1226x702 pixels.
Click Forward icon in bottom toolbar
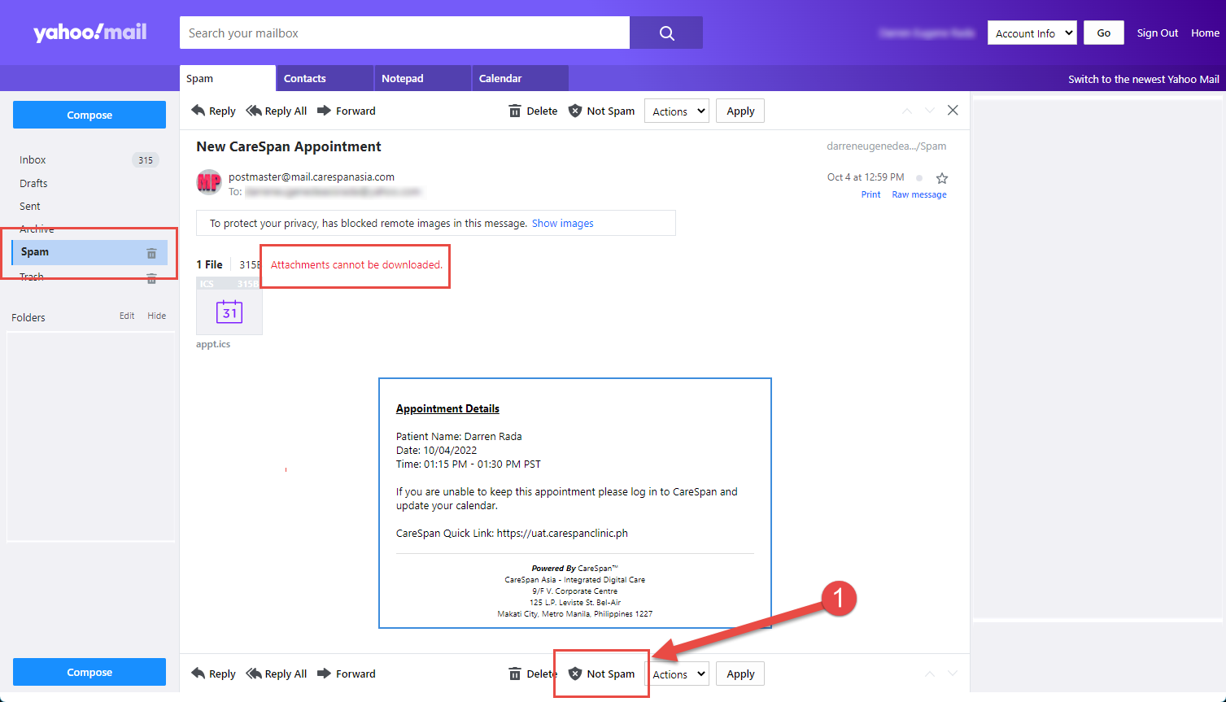pyautogui.click(x=324, y=674)
